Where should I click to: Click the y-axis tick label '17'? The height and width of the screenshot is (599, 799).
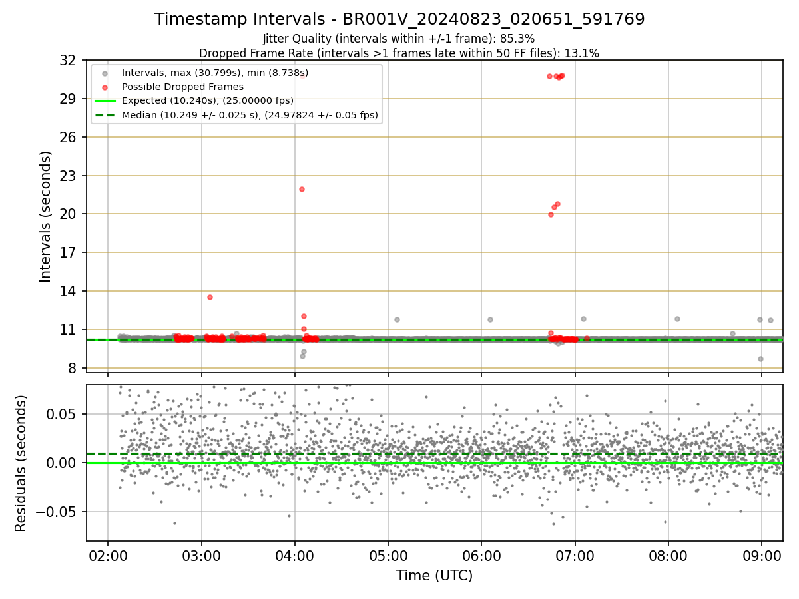pyautogui.click(x=68, y=253)
